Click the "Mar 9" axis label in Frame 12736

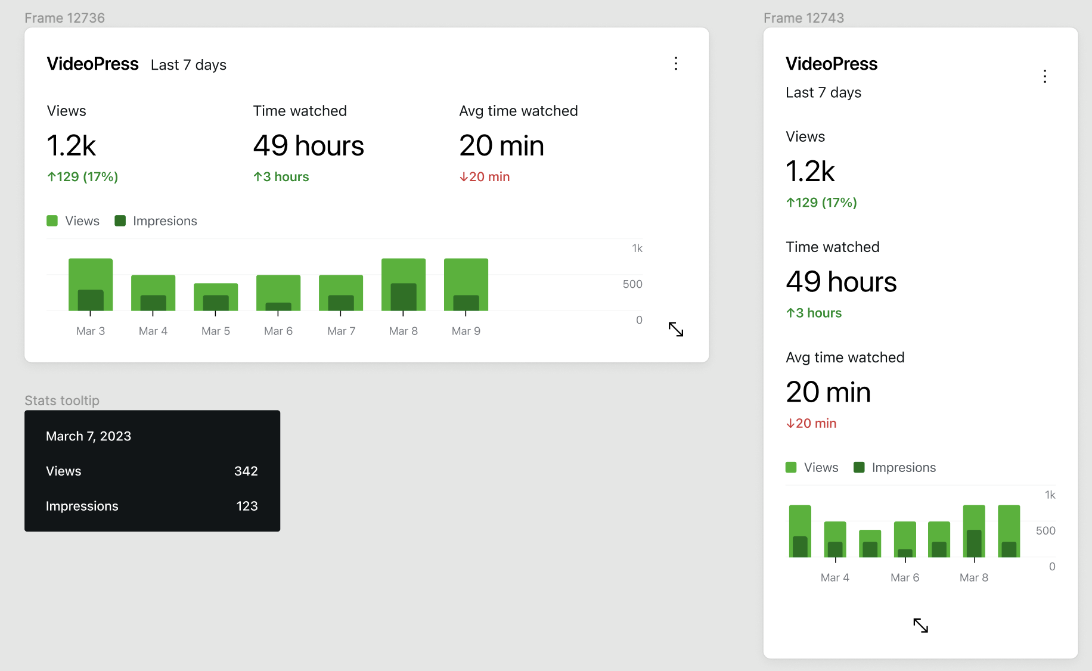click(466, 331)
